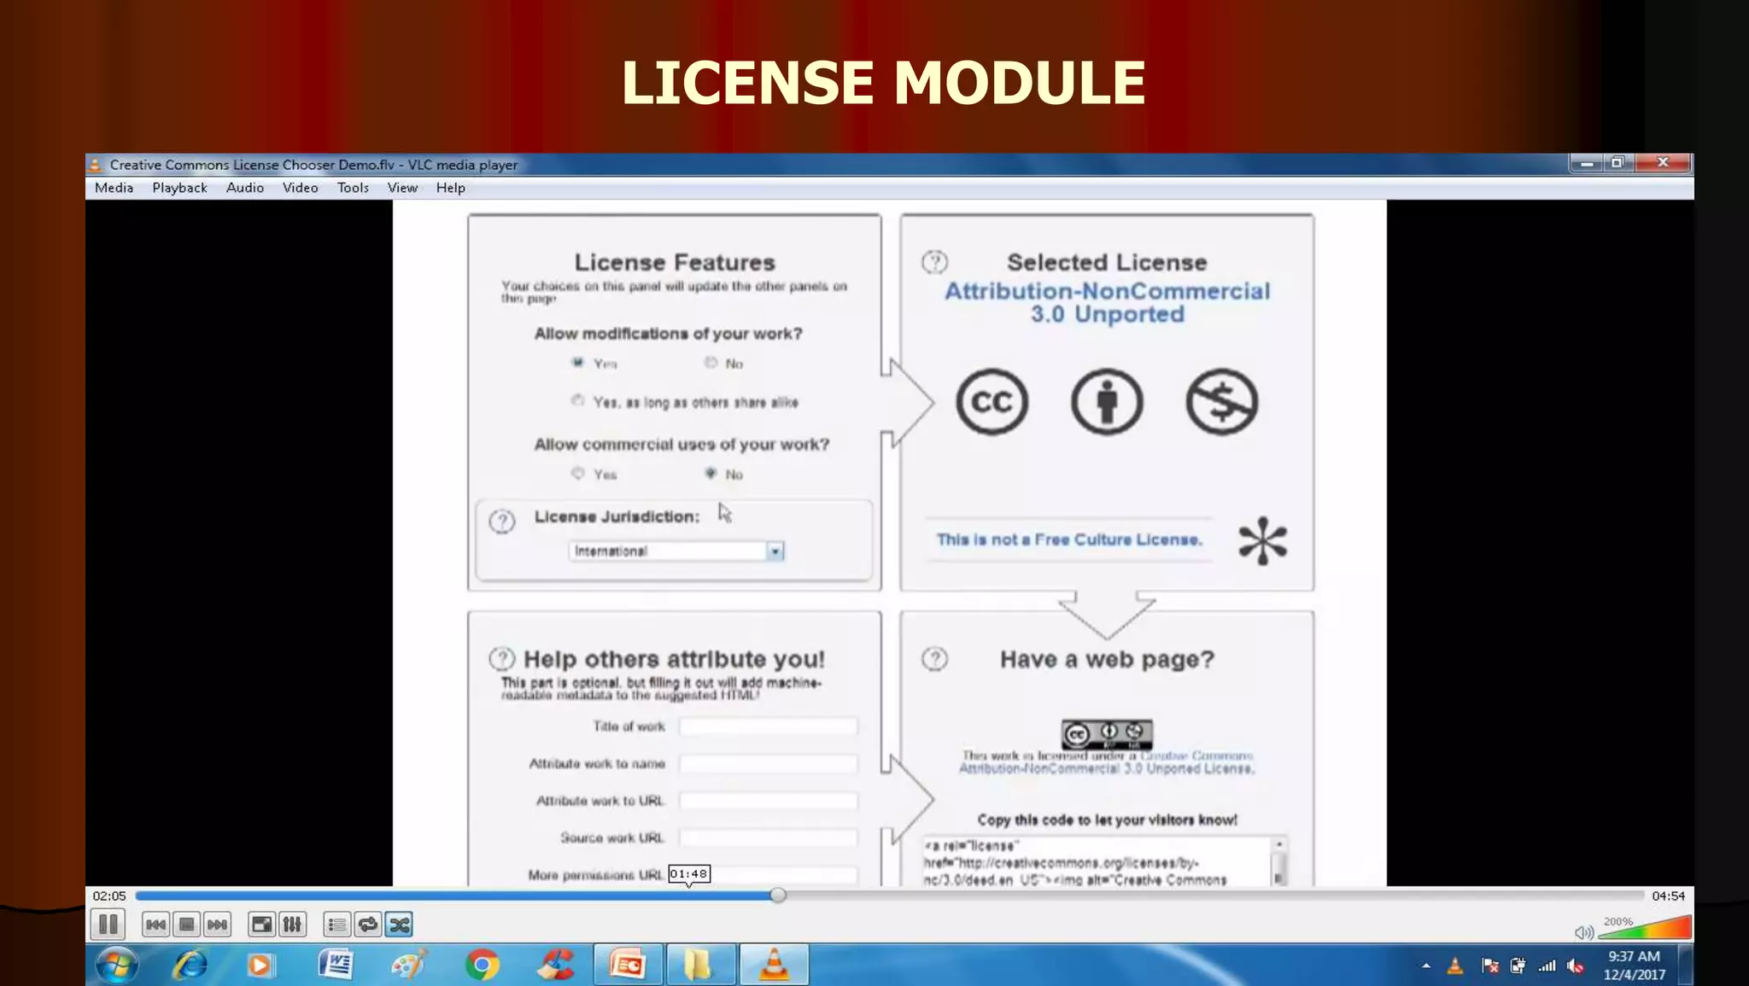Click help icon beside Have a web page

pos(934,659)
